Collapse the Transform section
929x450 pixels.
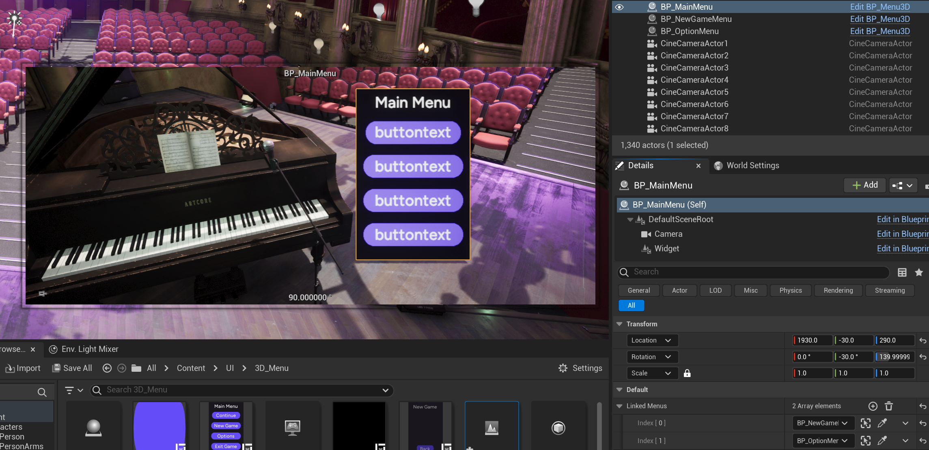[x=619, y=324]
